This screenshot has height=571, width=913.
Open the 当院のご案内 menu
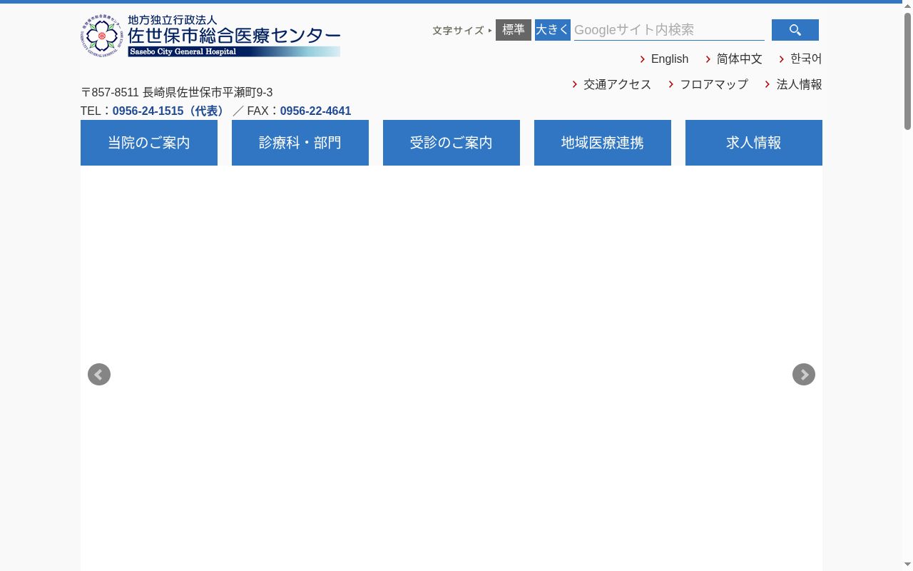point(149,143)
